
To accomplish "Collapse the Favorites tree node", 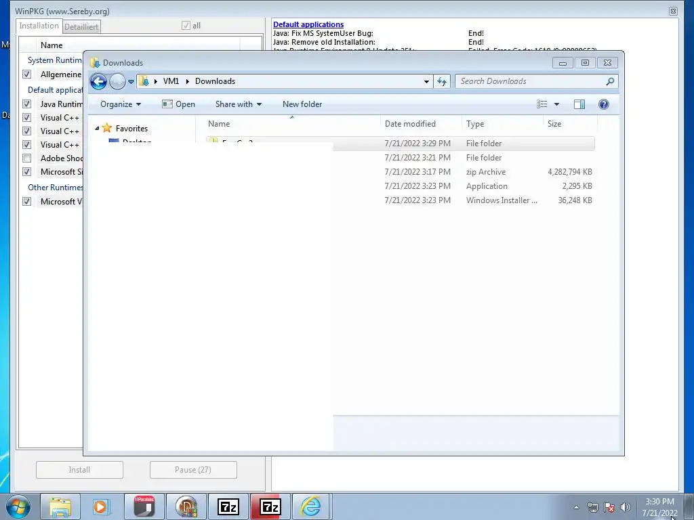I will pyautogui.click(x=97, y=128).
